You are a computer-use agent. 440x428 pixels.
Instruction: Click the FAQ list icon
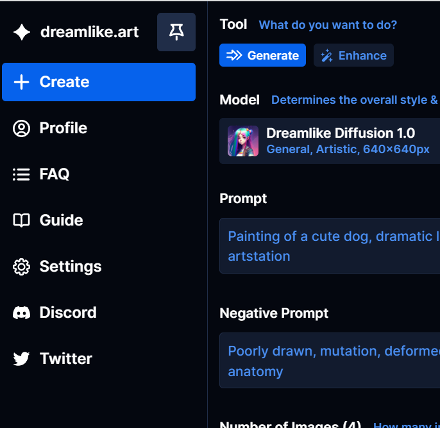click(21, 174)
